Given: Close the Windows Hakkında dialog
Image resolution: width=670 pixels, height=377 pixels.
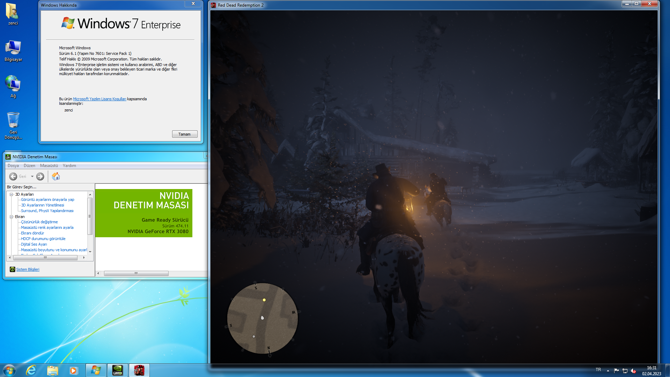Looking at the screenshot, I should (x=193, y=4).
